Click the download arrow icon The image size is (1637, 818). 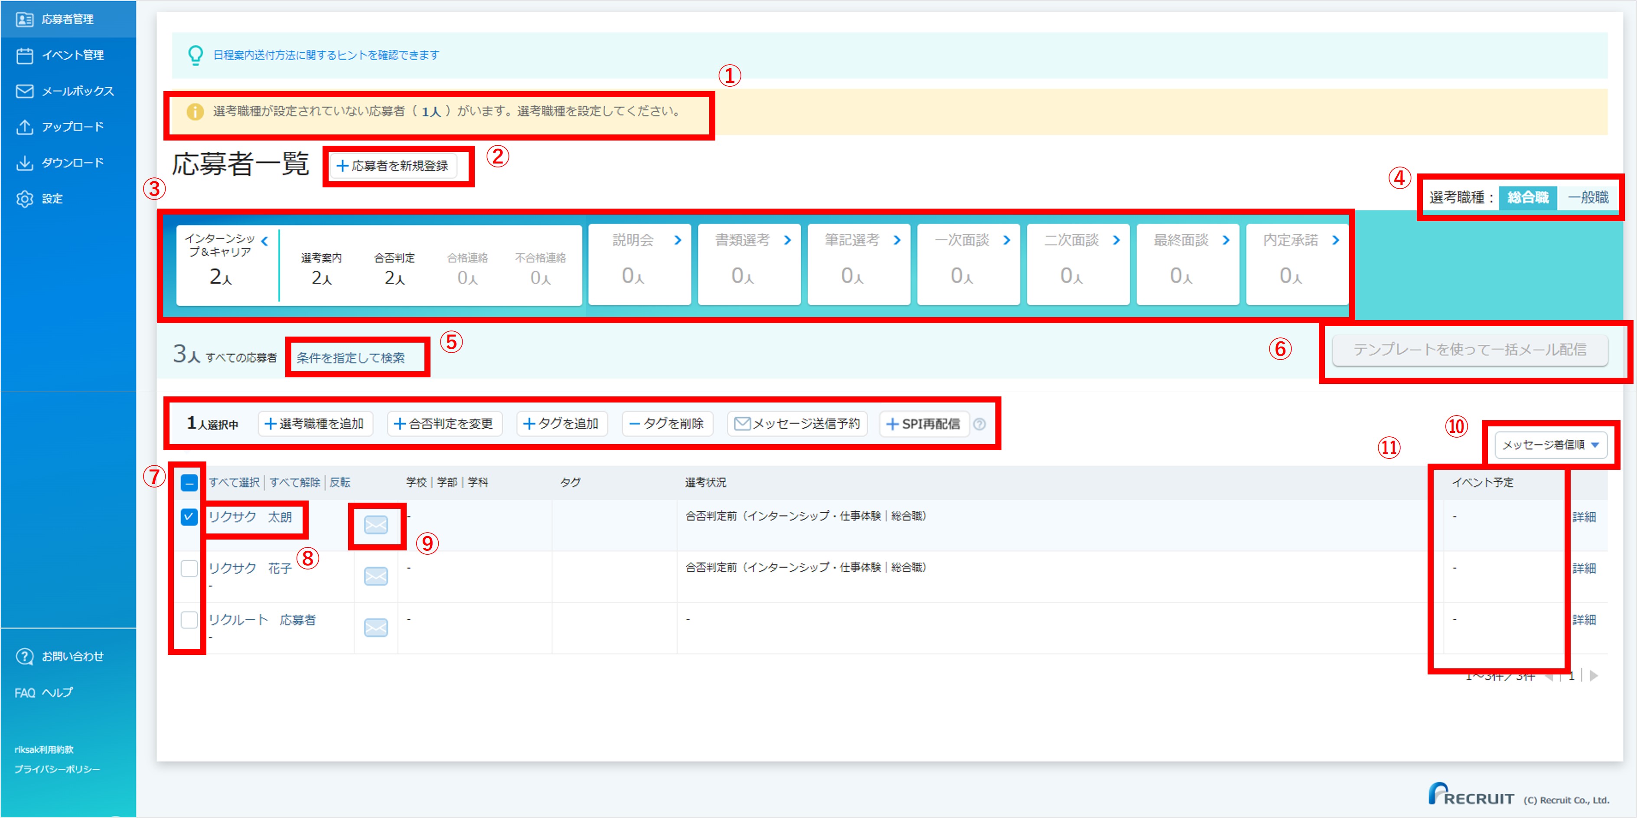coord(25,163)
